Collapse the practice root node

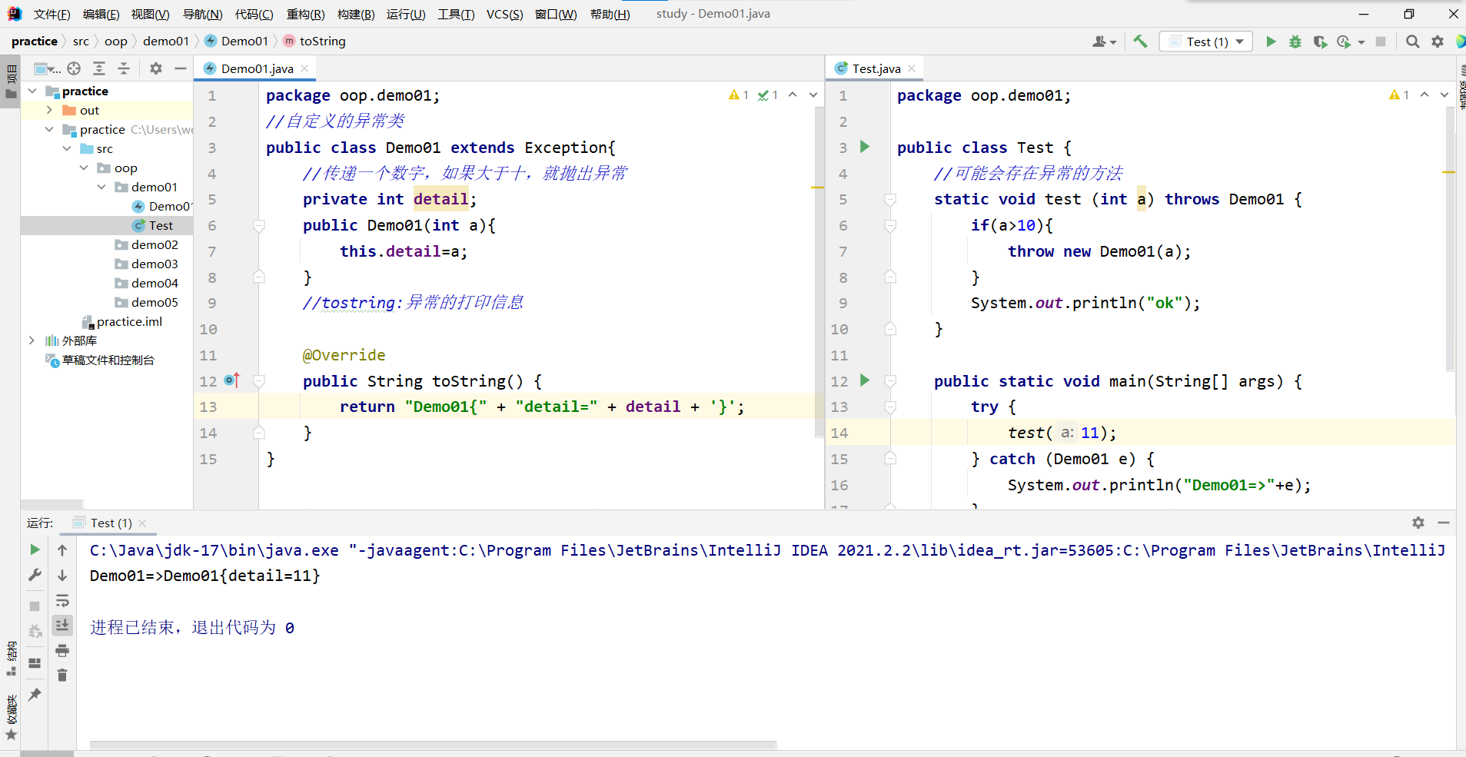(32, 91)
